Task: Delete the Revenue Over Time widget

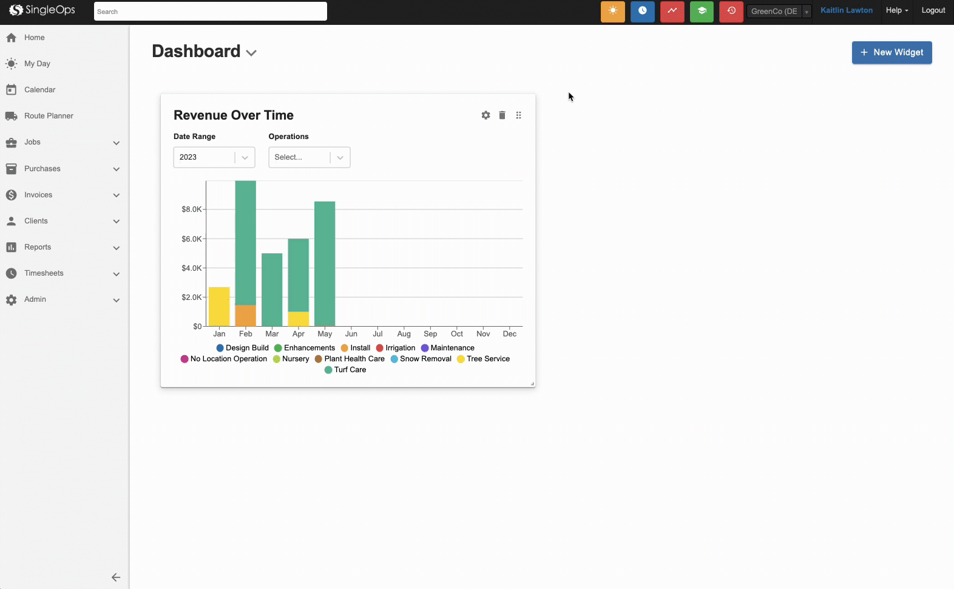Action: [502, 115]
